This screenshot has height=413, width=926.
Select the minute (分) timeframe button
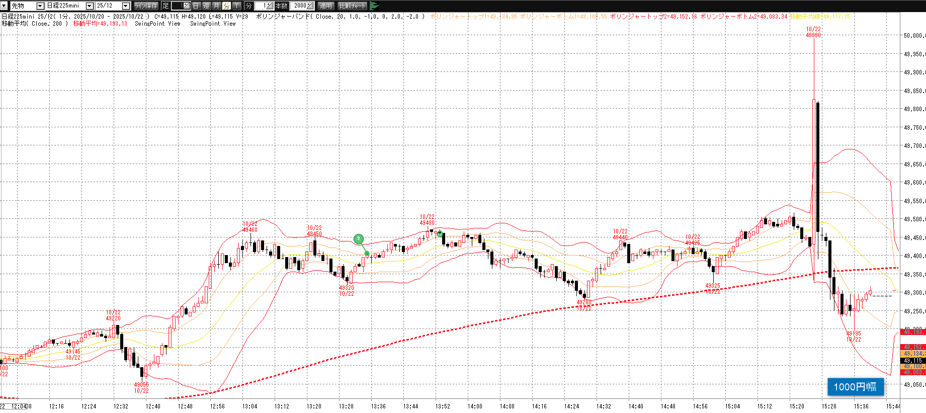(226, 6)
